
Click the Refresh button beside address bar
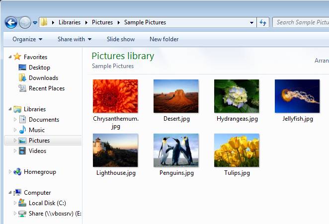tap(263, 22)
